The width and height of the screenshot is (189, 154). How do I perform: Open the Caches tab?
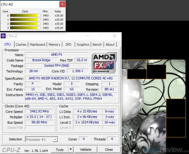(x=21, y=44)
